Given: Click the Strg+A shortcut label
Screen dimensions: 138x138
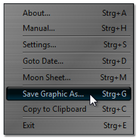Looking at the screenshot, I should tap(114, 13).
